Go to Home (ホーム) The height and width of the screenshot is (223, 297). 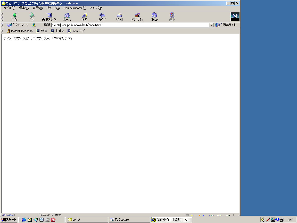click(x=67, y=17)
